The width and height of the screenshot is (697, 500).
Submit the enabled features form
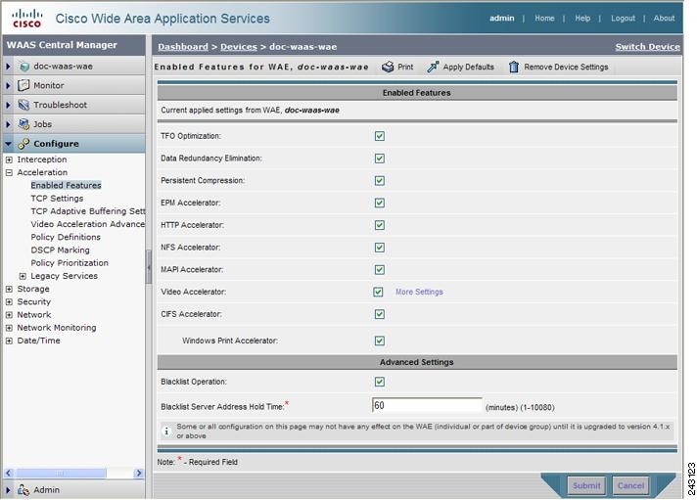[586, 485]
